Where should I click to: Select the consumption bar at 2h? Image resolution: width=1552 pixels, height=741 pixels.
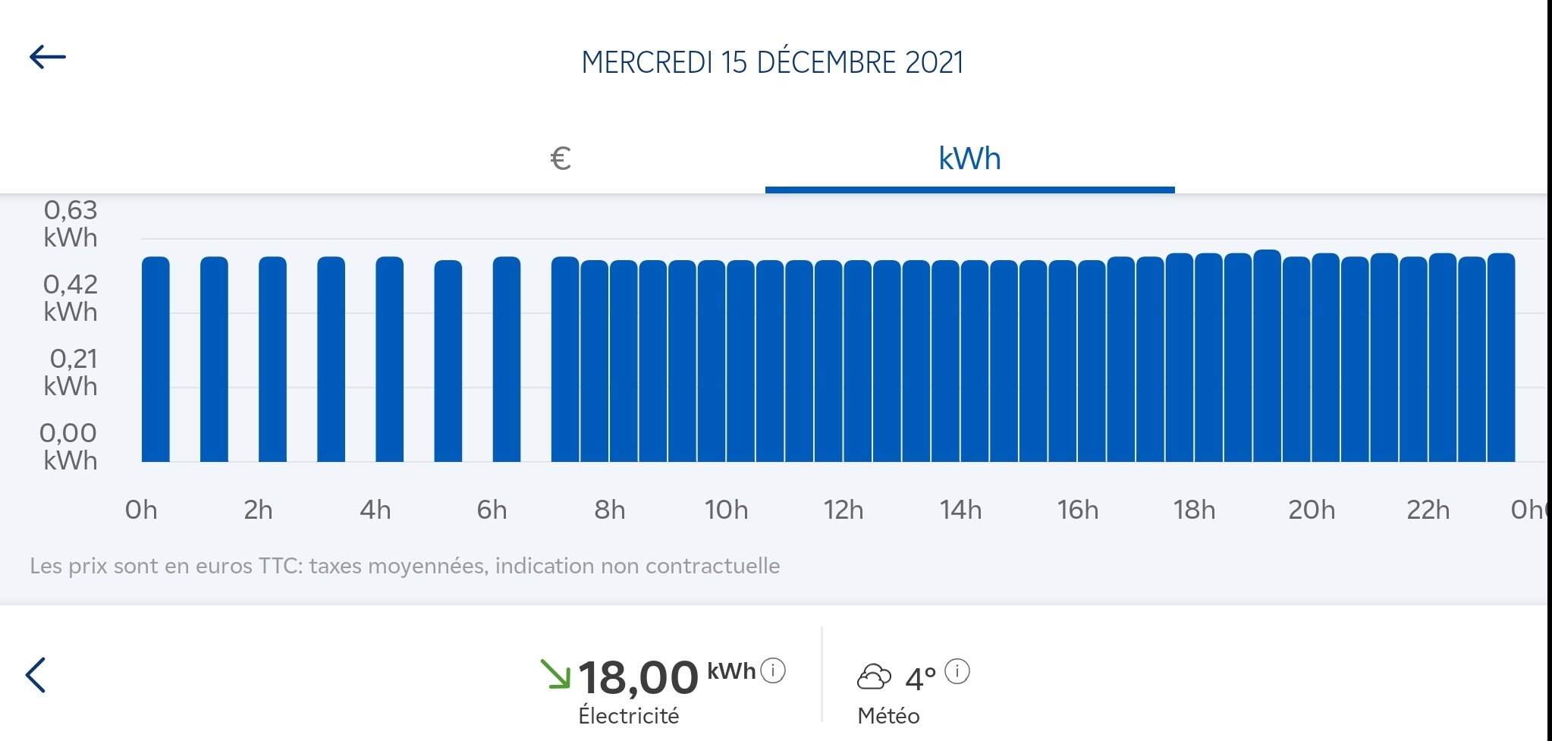272,360
